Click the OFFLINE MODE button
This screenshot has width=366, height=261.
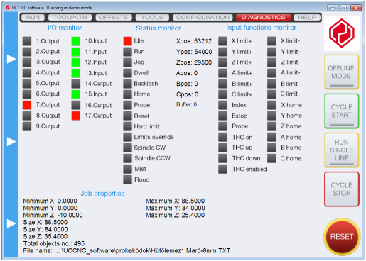341,72
